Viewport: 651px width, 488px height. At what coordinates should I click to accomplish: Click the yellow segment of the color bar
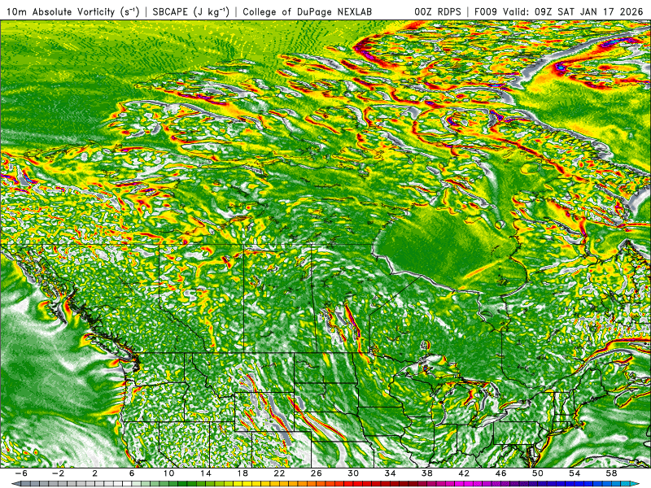click(x=249, y=484)
